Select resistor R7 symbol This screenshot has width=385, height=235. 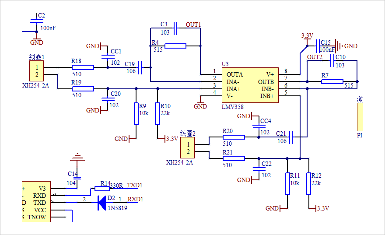pyautogui.click(x=332, y=81)
